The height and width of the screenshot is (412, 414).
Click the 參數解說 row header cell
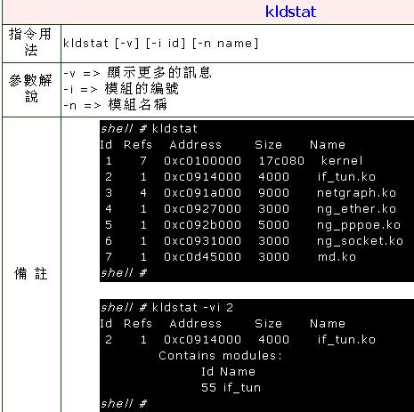(x=31, y=89)
